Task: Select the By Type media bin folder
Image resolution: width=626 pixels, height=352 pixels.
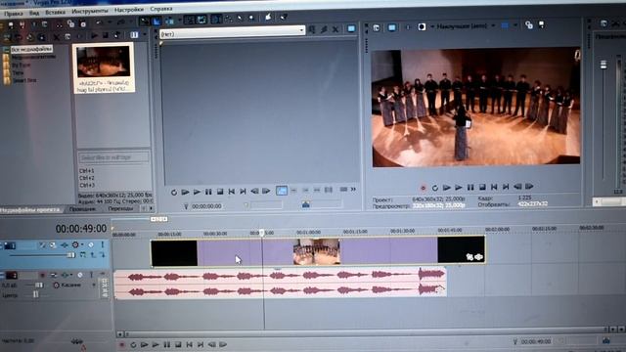Action: [x=21, y=66]
